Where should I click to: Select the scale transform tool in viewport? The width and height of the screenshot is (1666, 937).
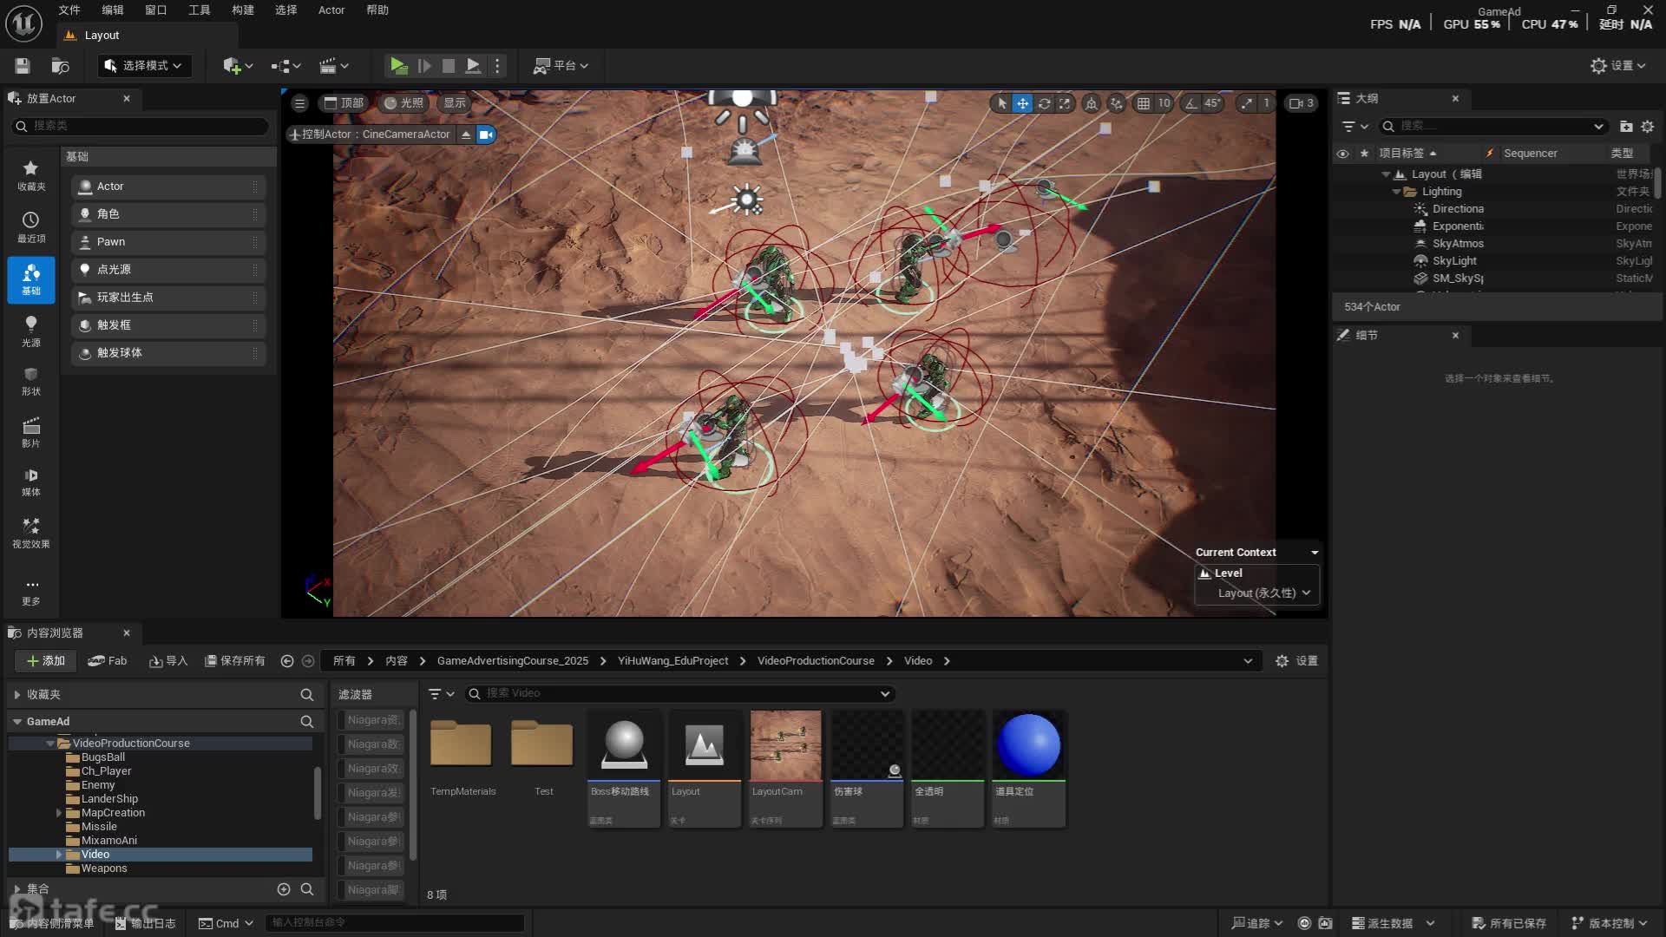pyautogui.click(x=1065, y=103)
